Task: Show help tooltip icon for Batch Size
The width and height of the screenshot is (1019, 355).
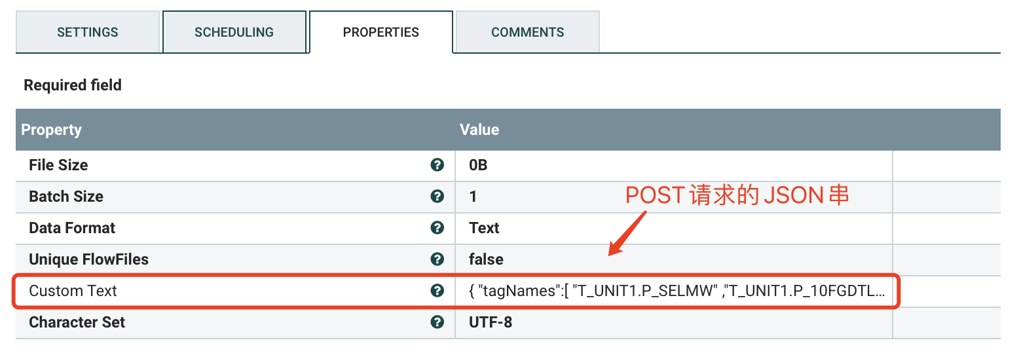Action: (437, 196)
